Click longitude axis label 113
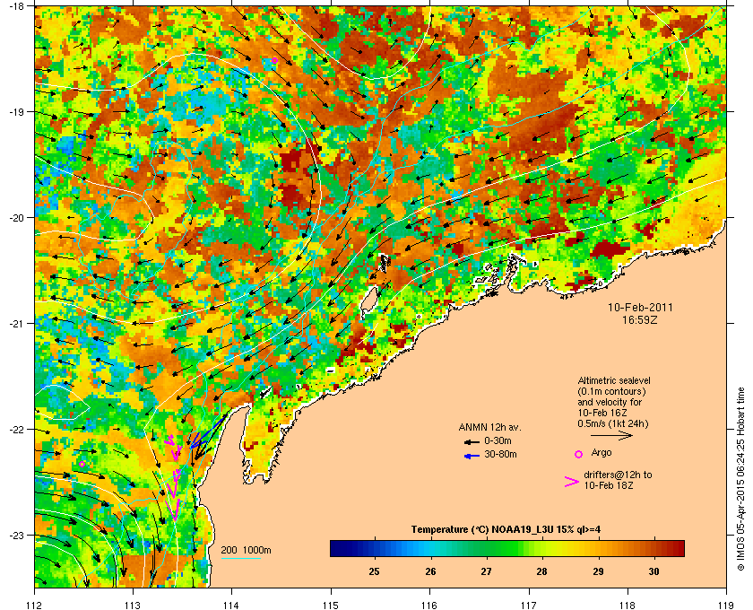 coord(133,605)
